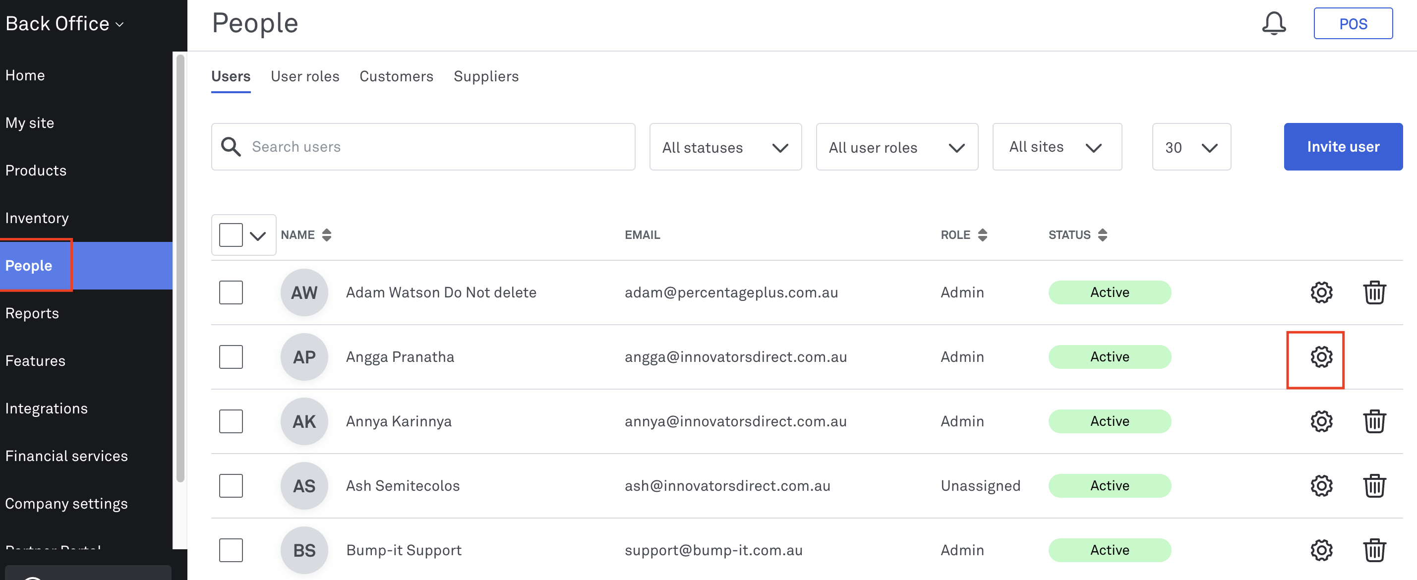1417x580 pixels.
Task: Open settings gear for Ash Semitecolos
Action: pos(1321,485)
